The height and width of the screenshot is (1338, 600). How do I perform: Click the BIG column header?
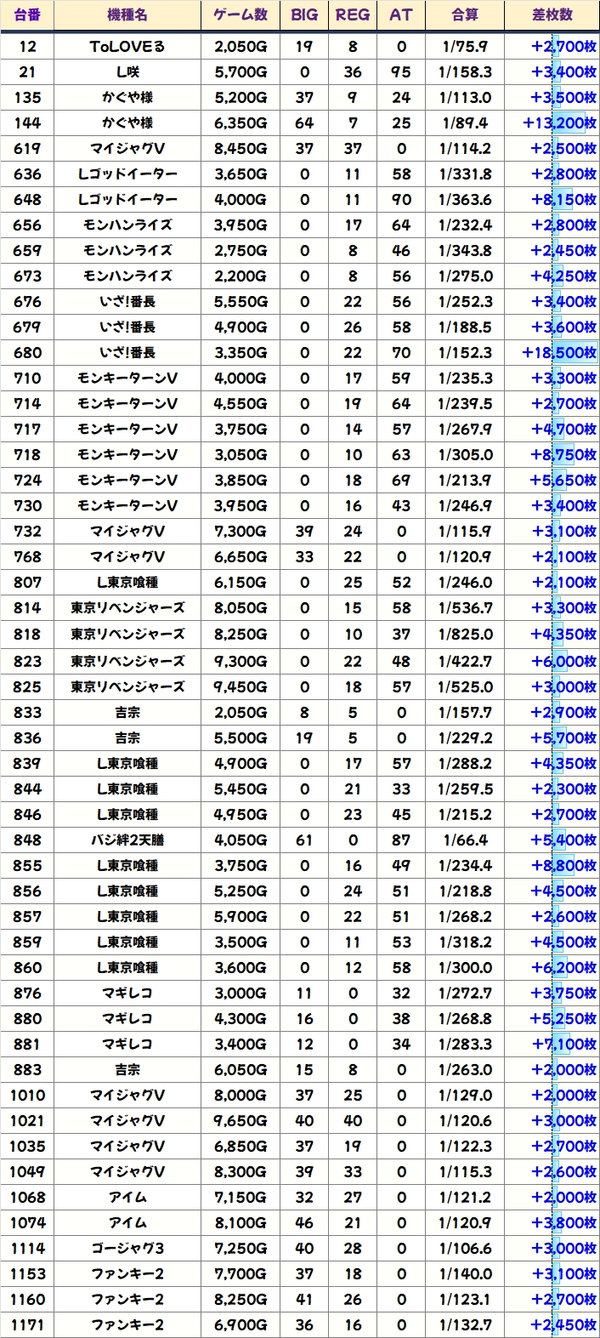[x=304, y=15]
